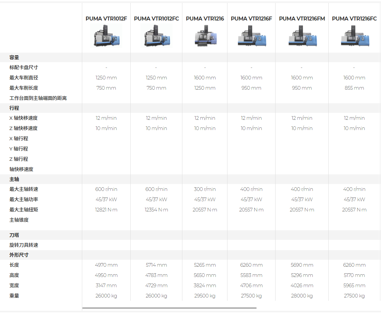This screenshot has height=315, width=381.
Task: Click the 最大主轴转速 row label
Action: (x=24, y=189)
